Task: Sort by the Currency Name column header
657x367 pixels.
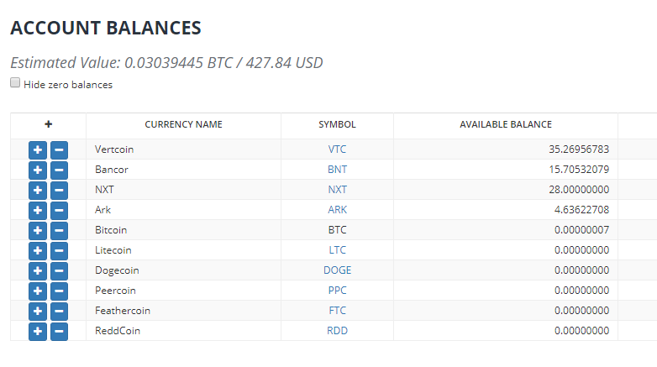Action: pyautogui.click(x=183, y=124)
